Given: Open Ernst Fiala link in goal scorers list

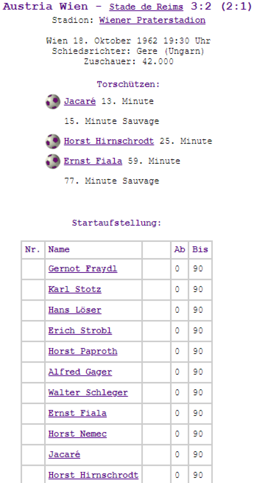Looking at the screenshot, I should [93, 161].
